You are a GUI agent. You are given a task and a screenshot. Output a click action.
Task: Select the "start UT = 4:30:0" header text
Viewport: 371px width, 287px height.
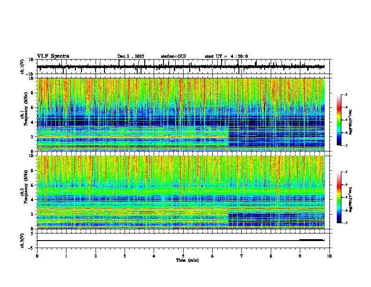click(x=226, y=56)
